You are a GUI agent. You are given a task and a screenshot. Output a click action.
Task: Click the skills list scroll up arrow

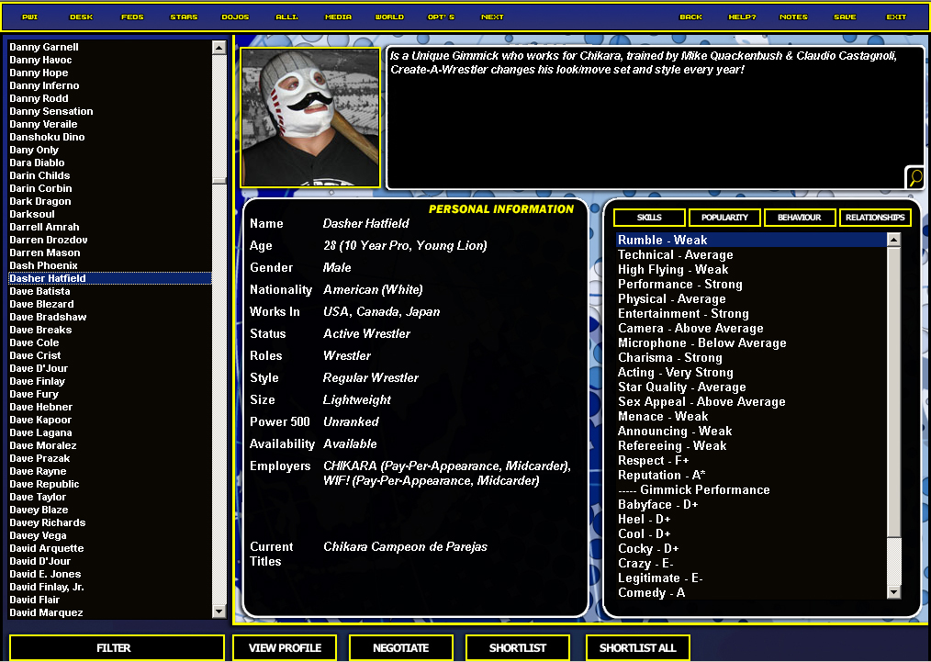893,240
